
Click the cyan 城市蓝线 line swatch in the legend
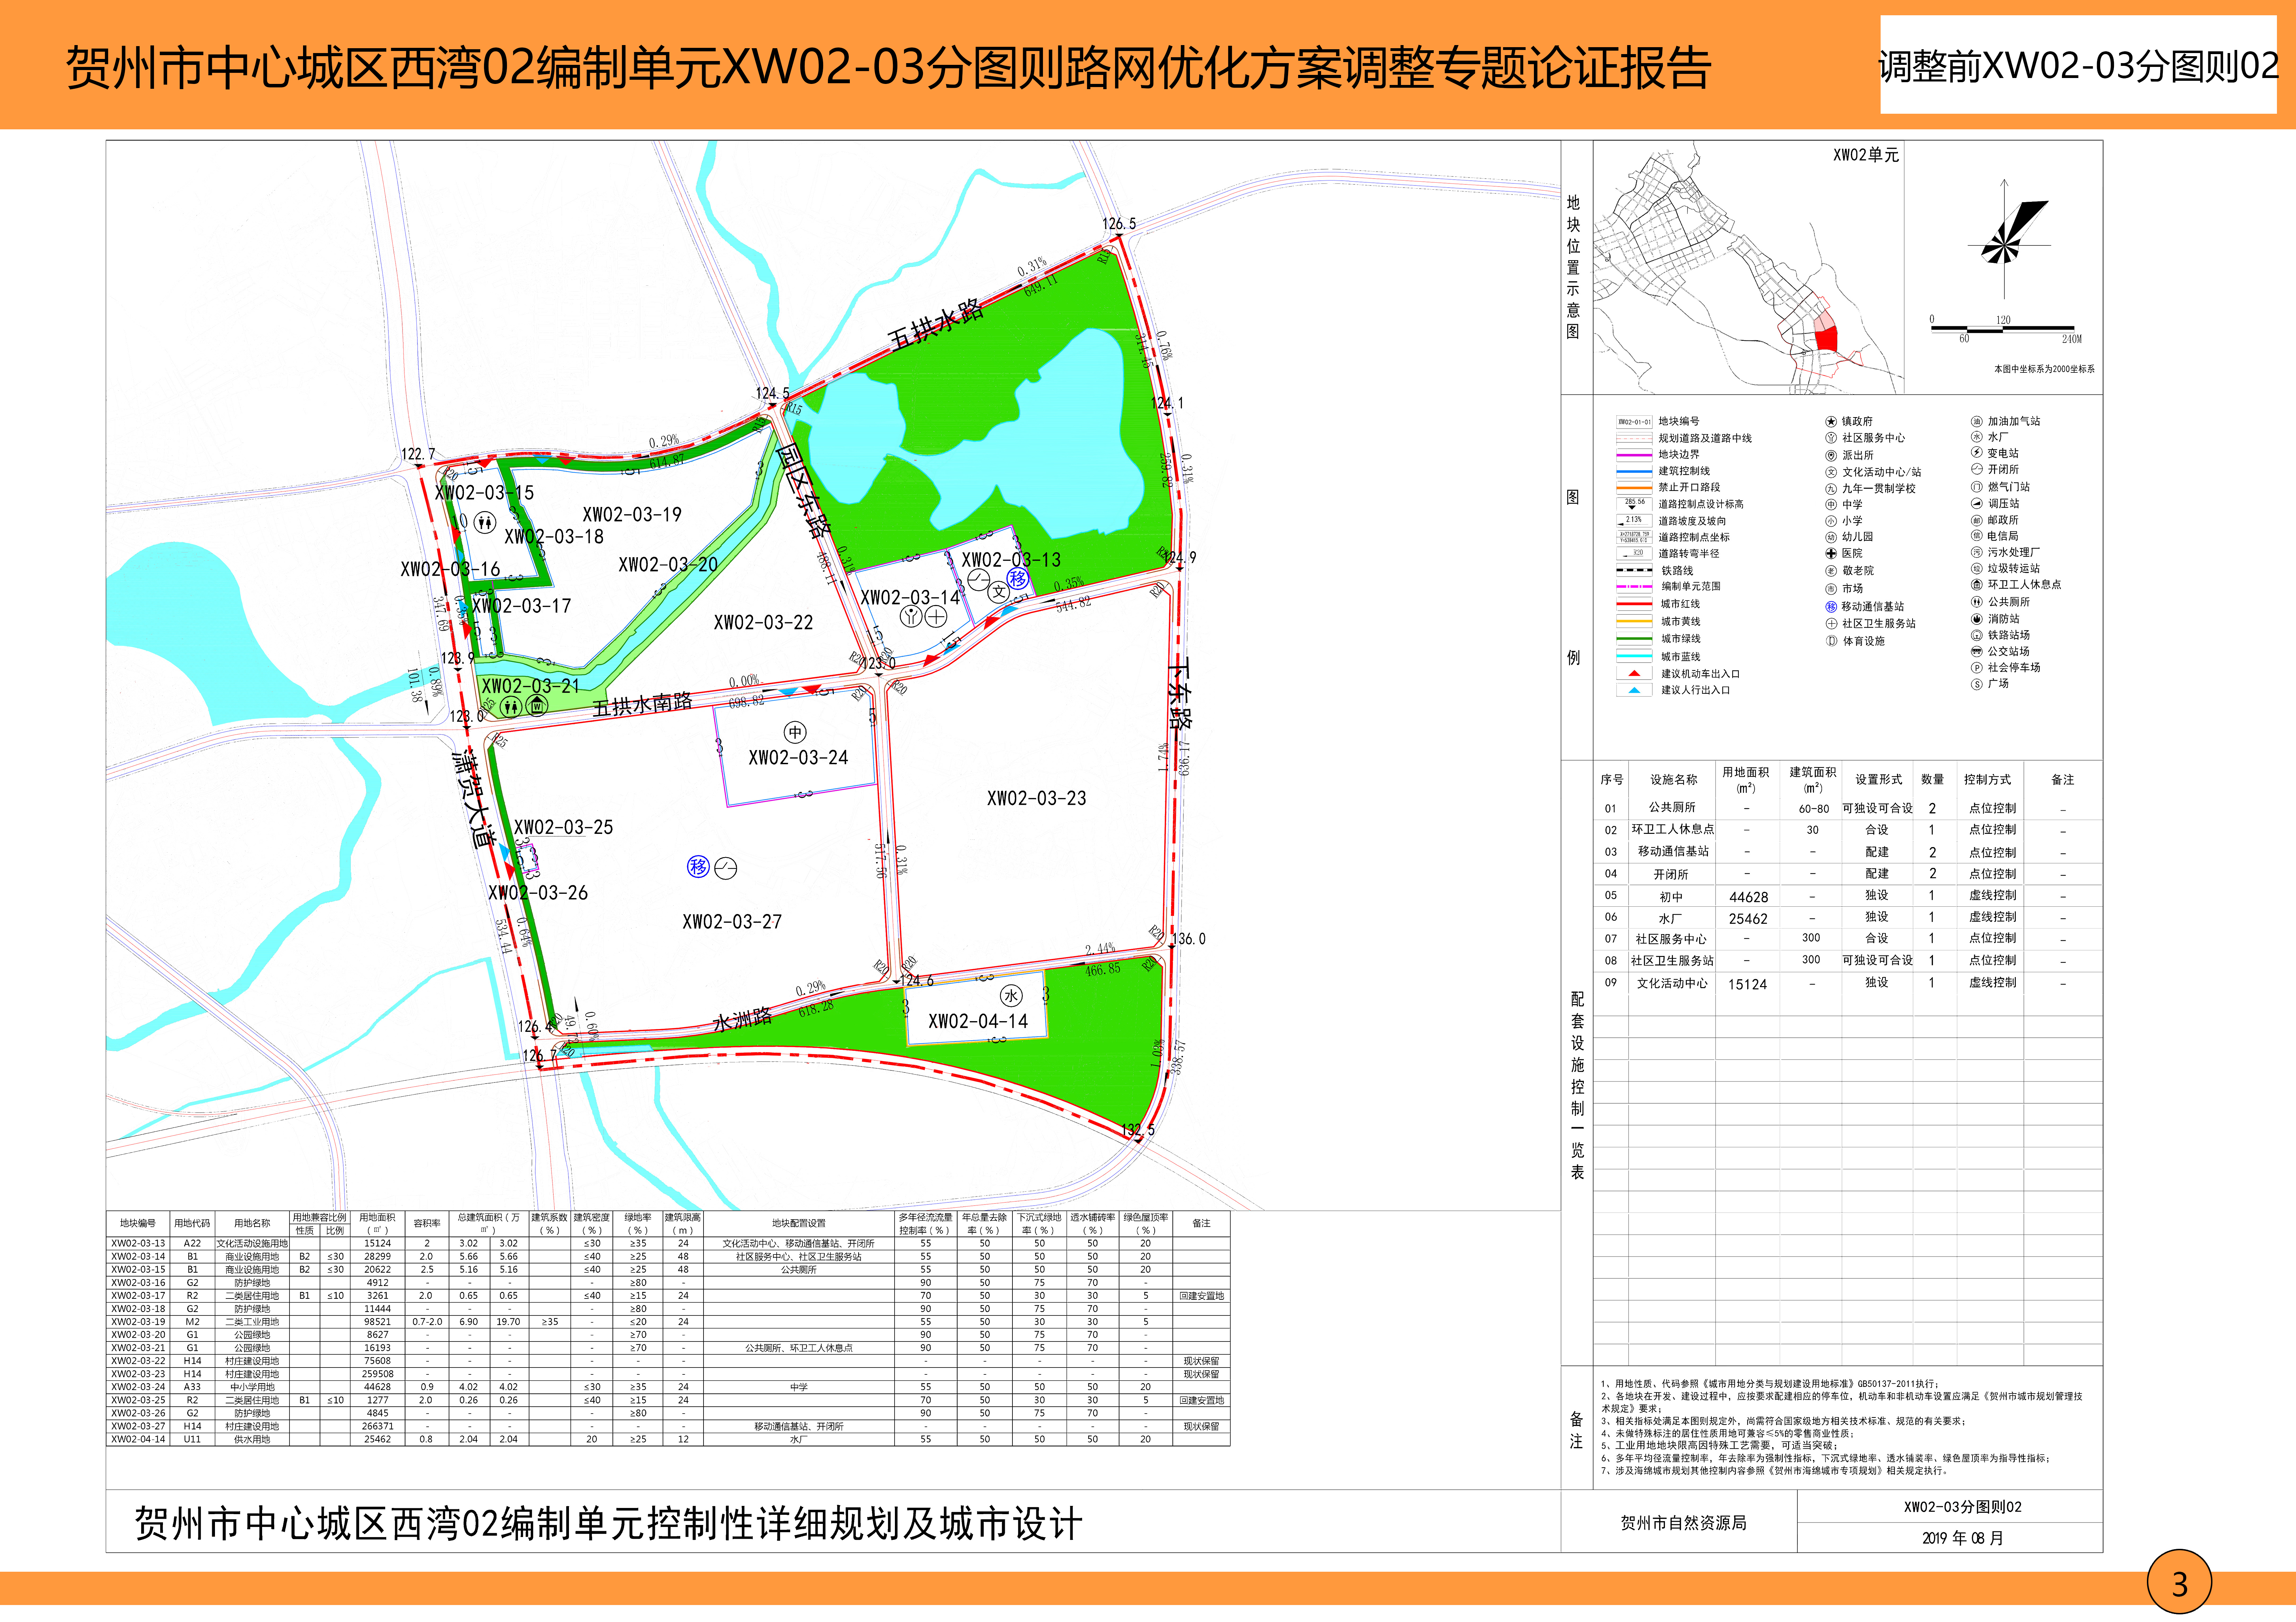pyautogui.click(x=1634, y=656)
